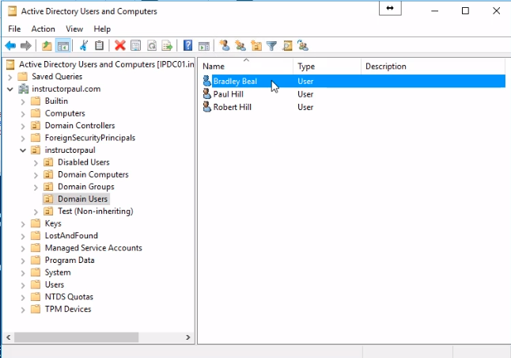Sort by the Name column header
Screen dimensions: 511x358
point(246,67)
